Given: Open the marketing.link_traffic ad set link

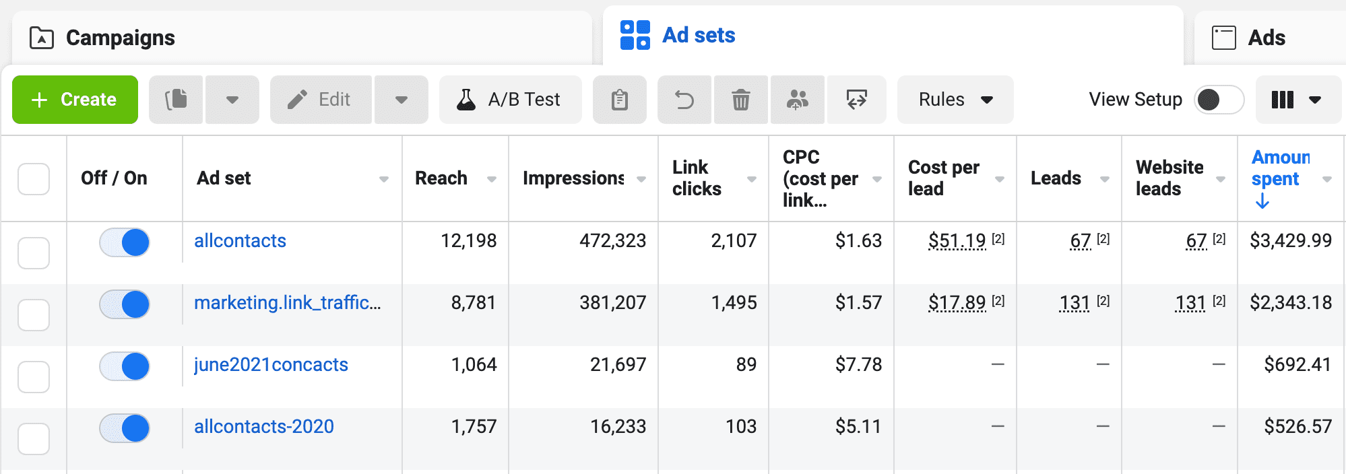Looking at the screenshot, I should pos(287,303).
